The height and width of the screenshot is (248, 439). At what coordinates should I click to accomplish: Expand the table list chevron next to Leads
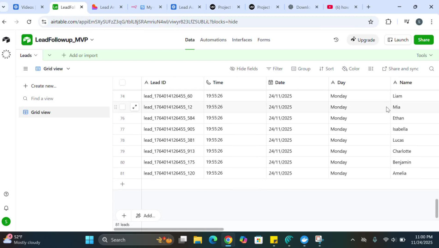point(49,55)
